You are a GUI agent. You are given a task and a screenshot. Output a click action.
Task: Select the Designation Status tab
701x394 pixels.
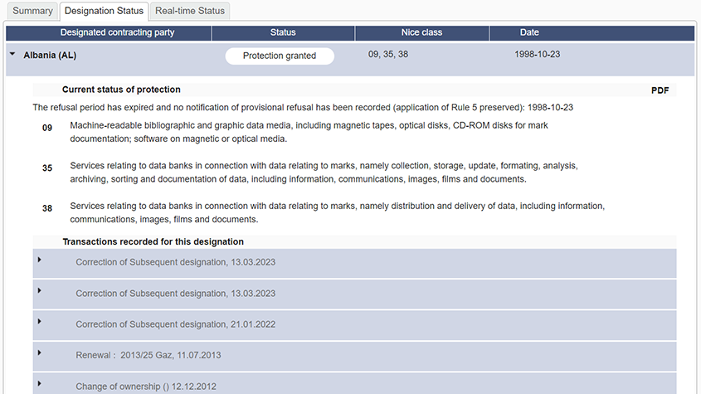pyautogui.click(x=104, y=11)
